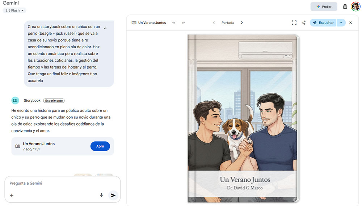Viewport: 362px width, 206px height.
Task: Click the Probar upgrade button
Action: [x=324, y=7]
